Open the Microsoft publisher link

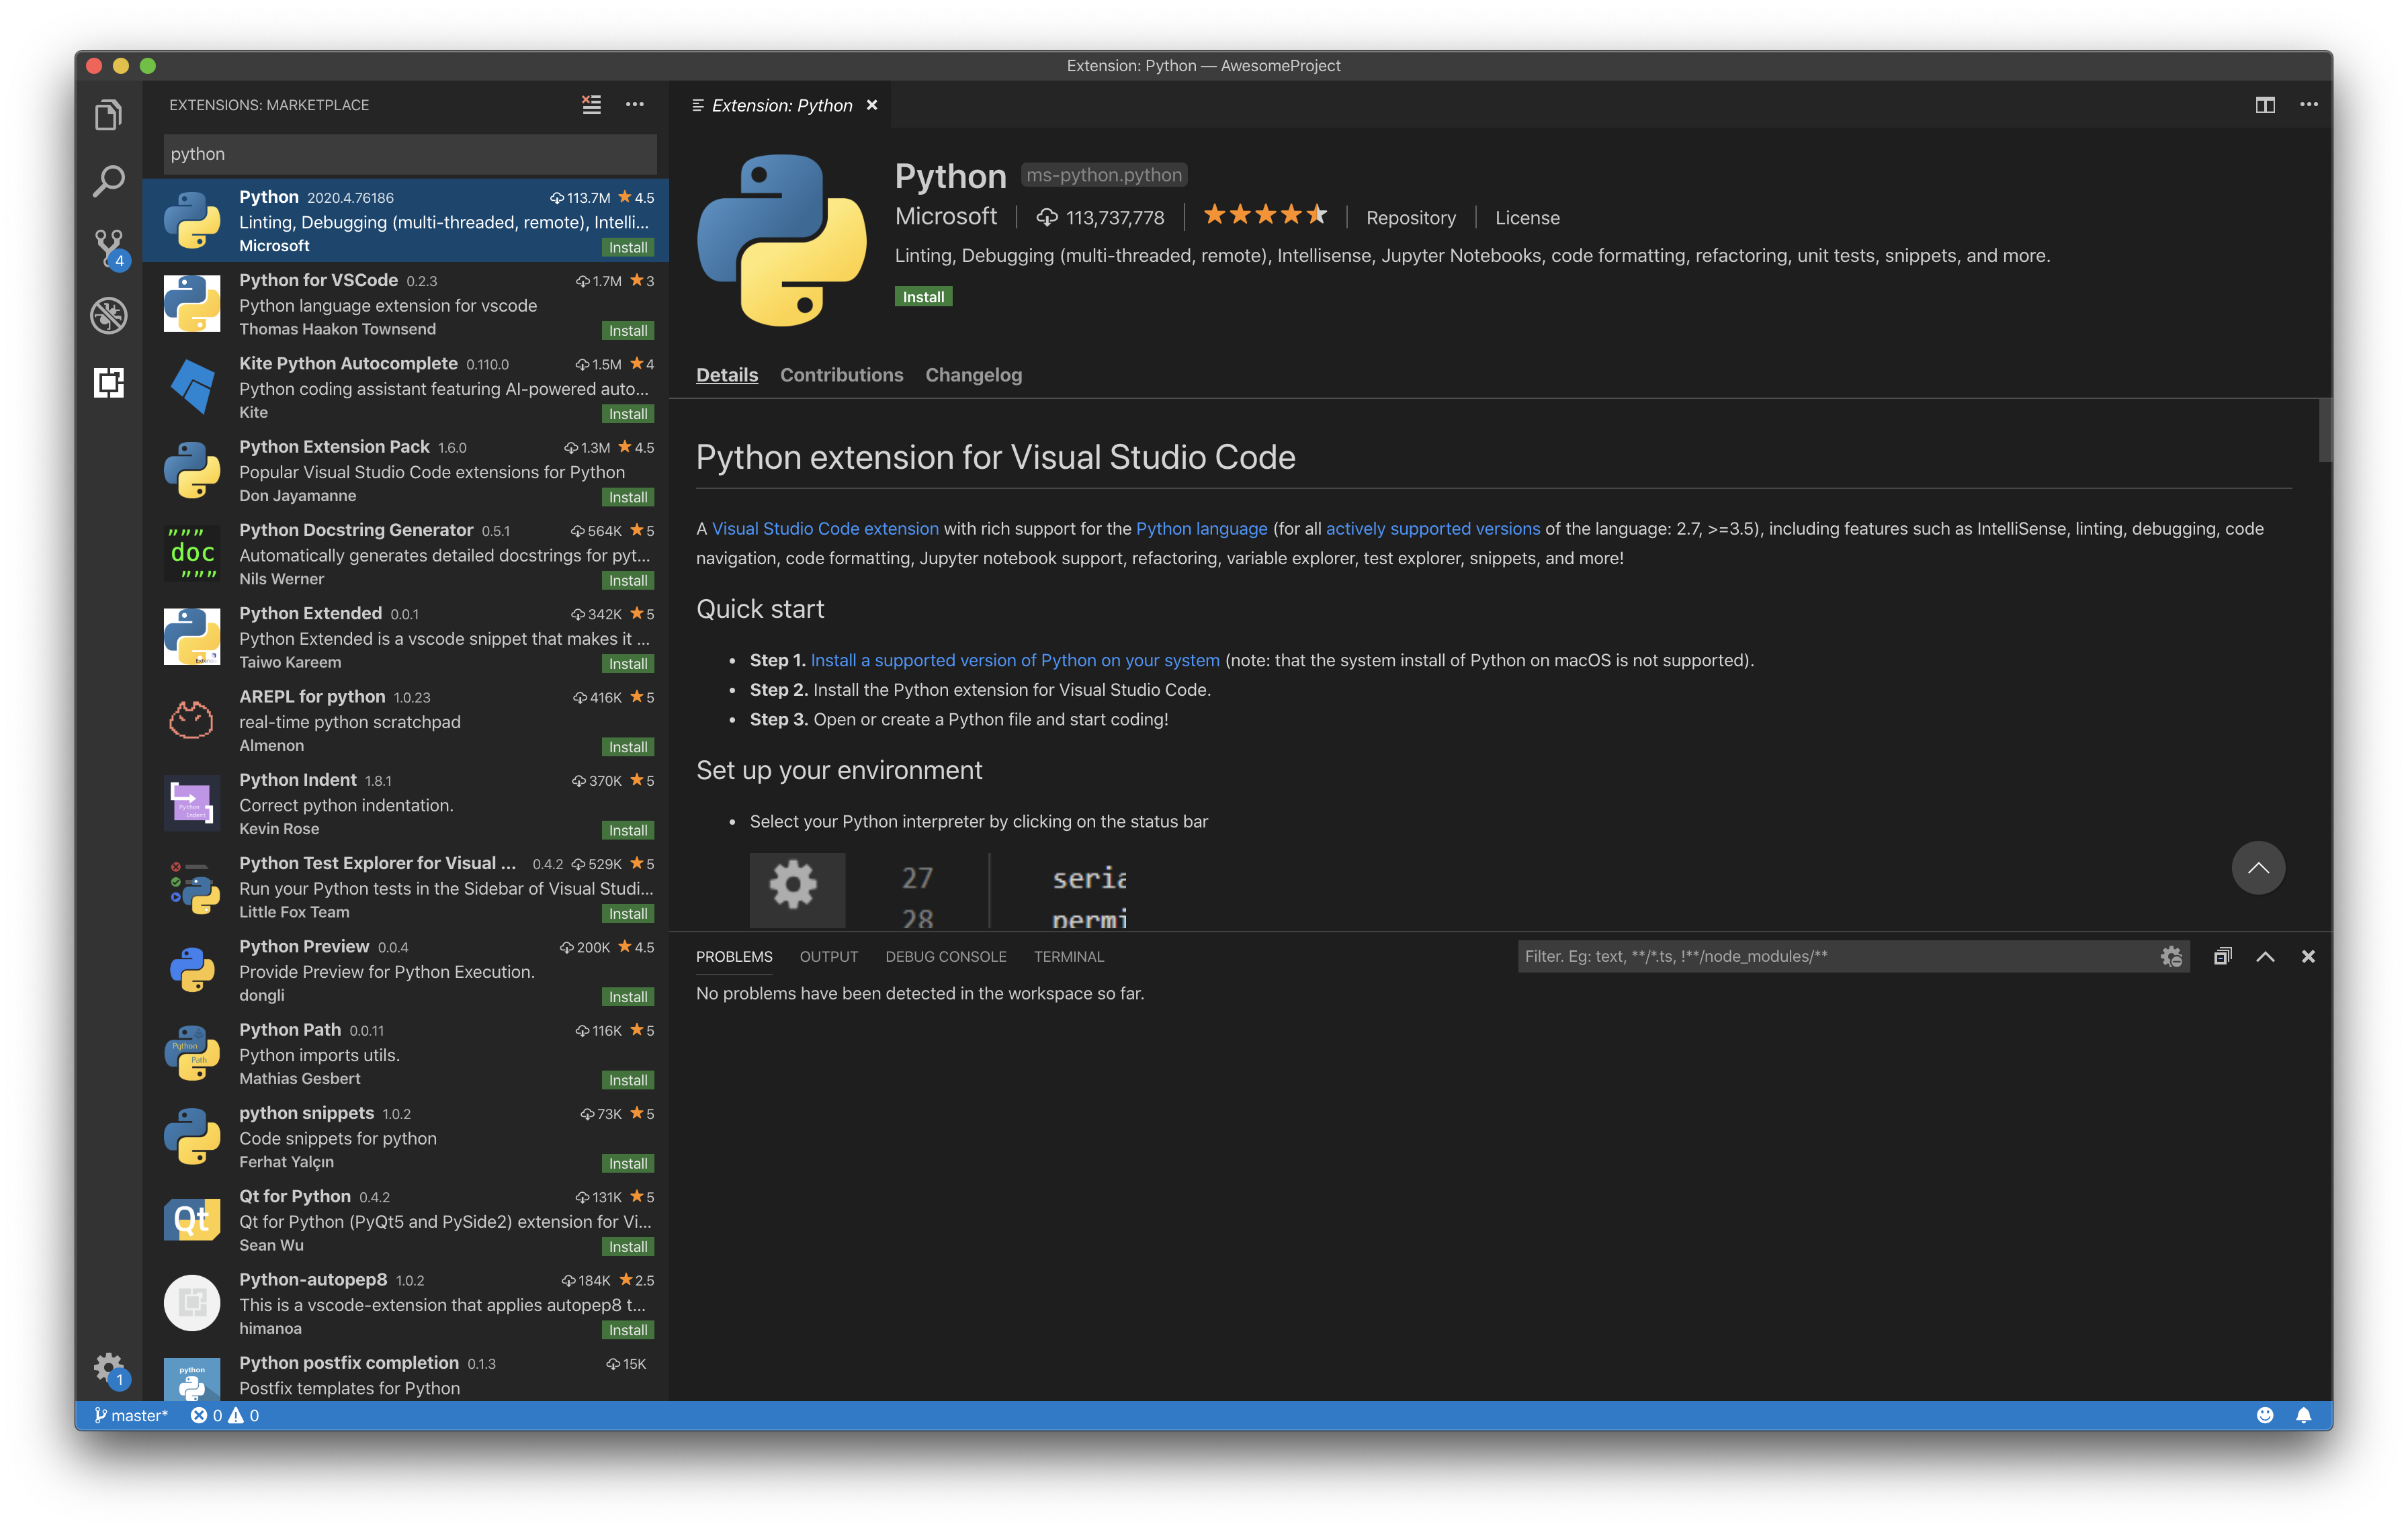point(945,216)
